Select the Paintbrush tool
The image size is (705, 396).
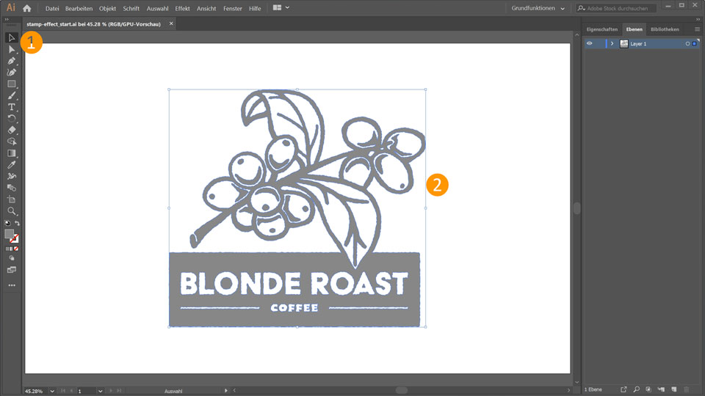(x=12, y=95)
